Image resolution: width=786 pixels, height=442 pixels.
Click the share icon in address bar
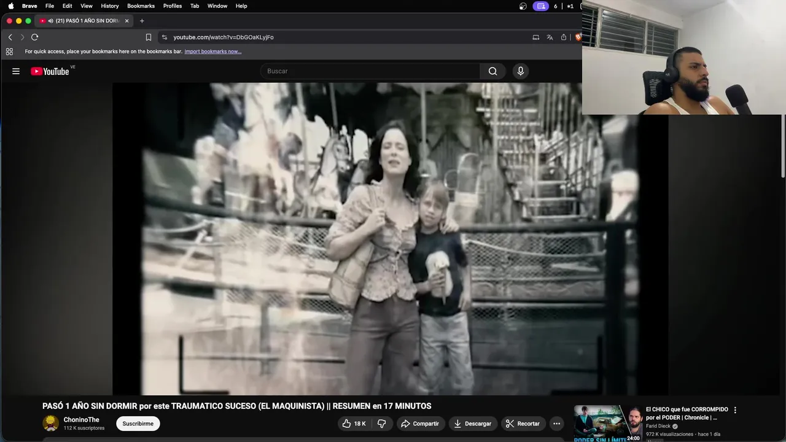[564, 37]
